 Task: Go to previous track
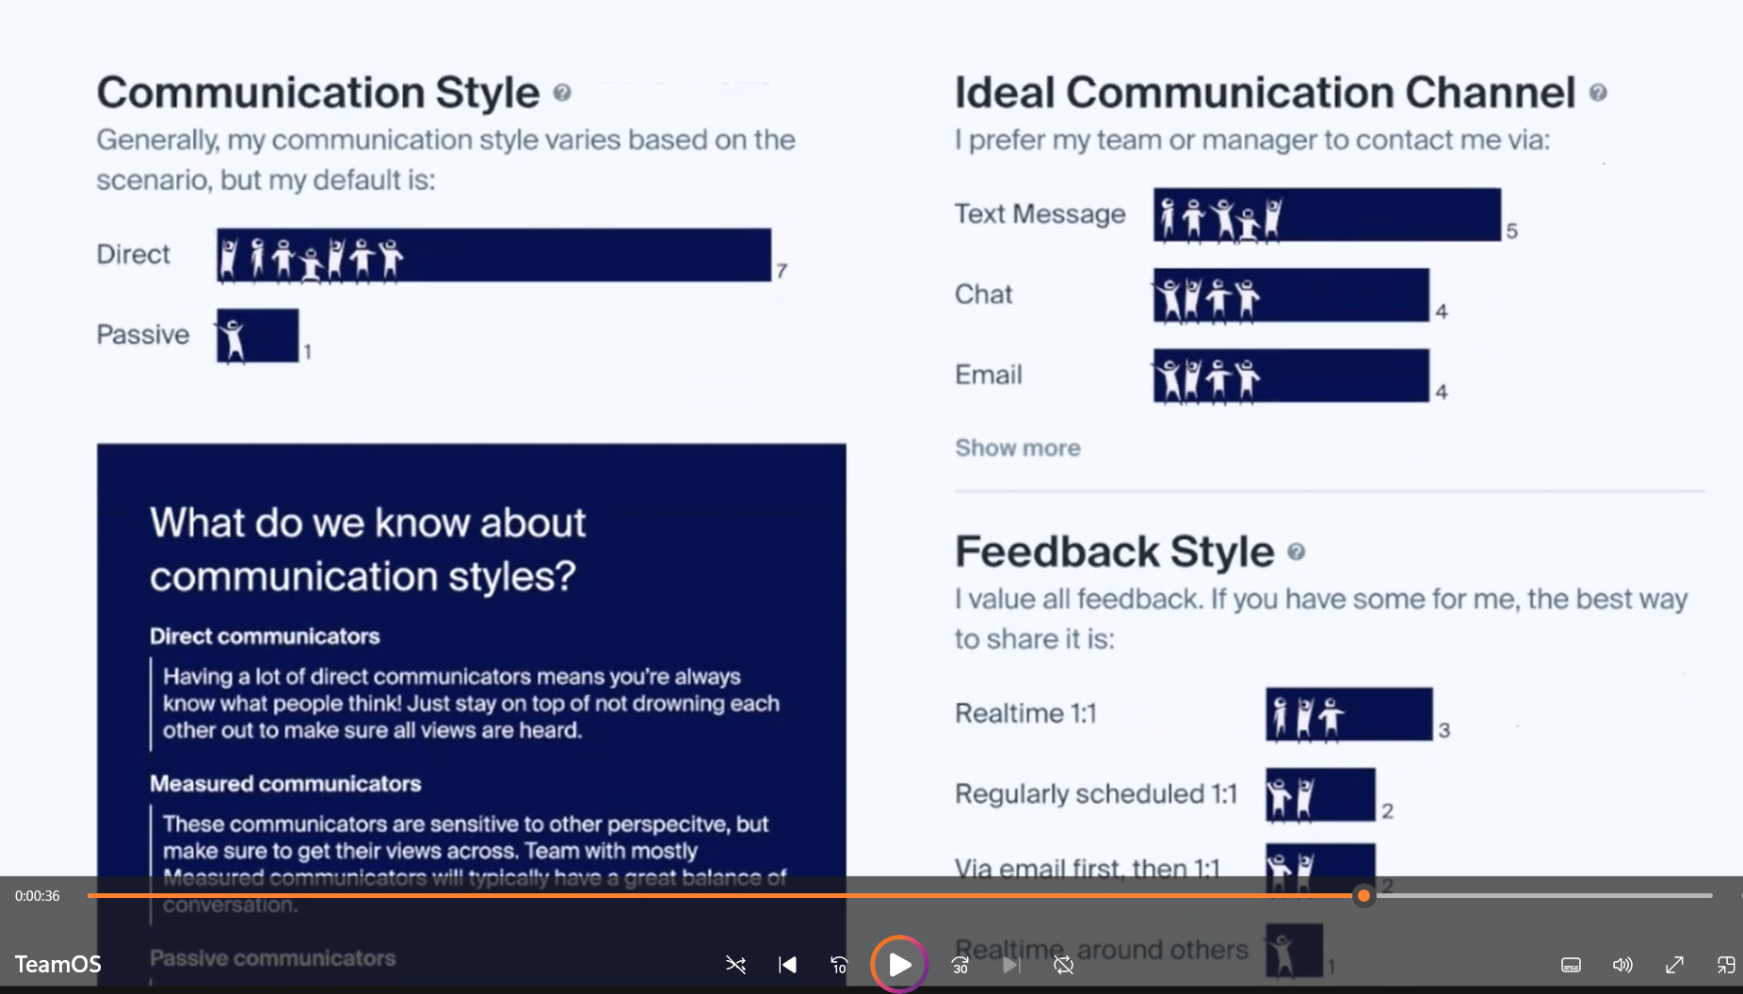point(787,965)
